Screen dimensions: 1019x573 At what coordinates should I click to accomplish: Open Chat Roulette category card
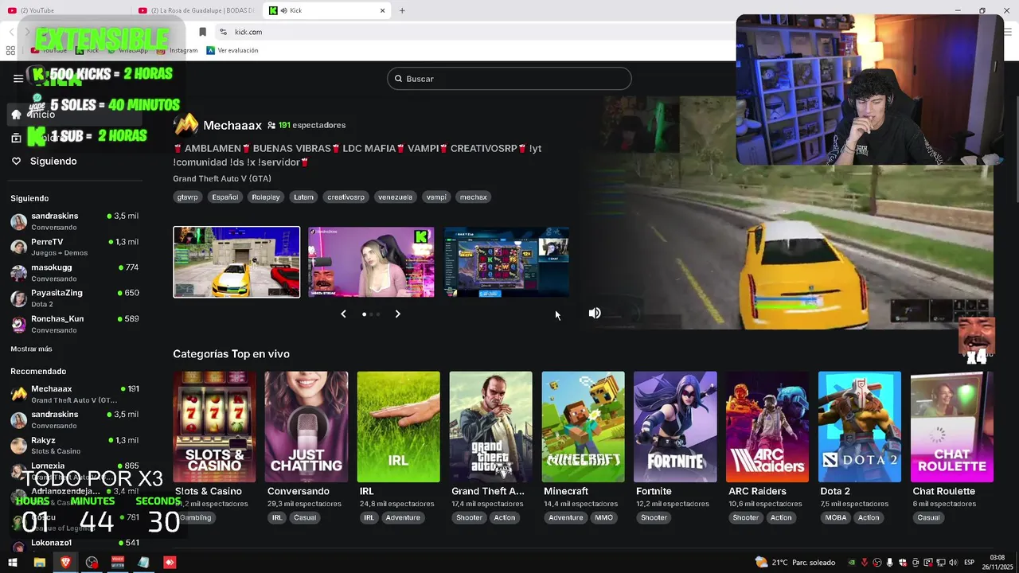tap(952, 427)
